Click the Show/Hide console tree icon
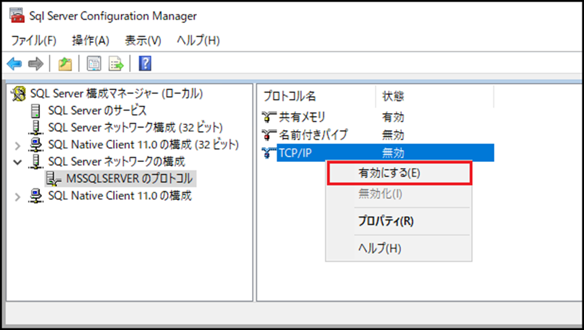This screenshot has height=330, width=584. [x=94, y=63]
